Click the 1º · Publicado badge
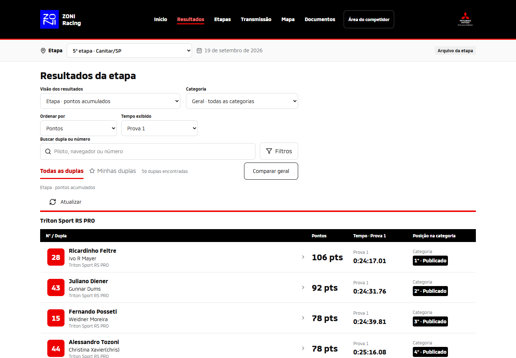Image resolution: width=516 pixels, height=358 pixels. (x=430, y=261)
